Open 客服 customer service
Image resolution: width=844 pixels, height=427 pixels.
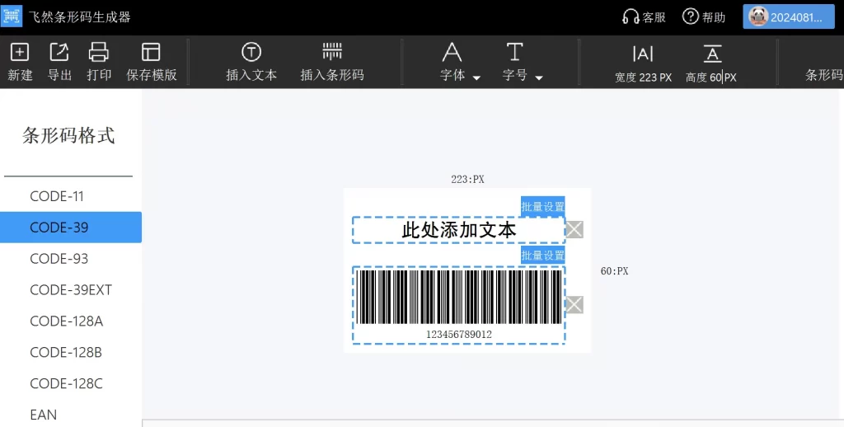[x=644, y=17]
